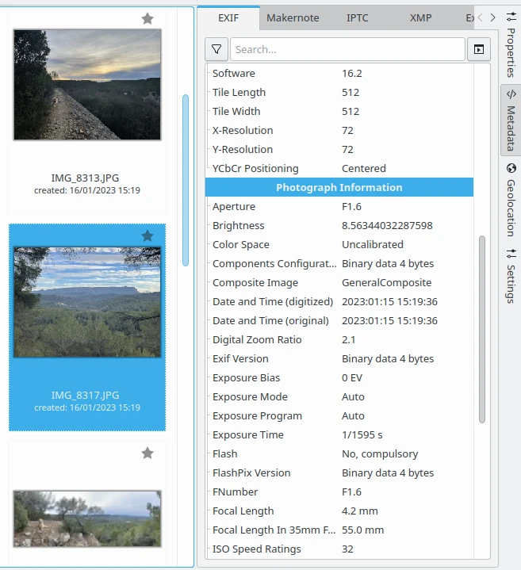Toggle star on IMG_8317.JPG thumbnail
Screen dimensions: 521x570
pos(147,235)
